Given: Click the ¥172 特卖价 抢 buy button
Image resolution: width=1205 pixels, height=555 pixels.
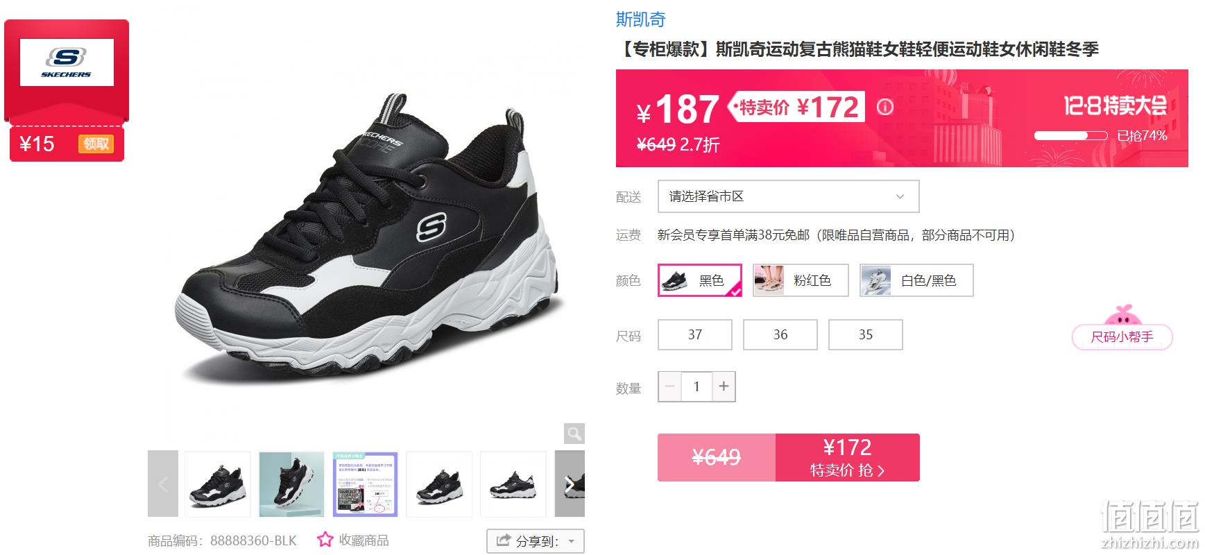Looking at the screenshot, I should [x=848, y=458].
